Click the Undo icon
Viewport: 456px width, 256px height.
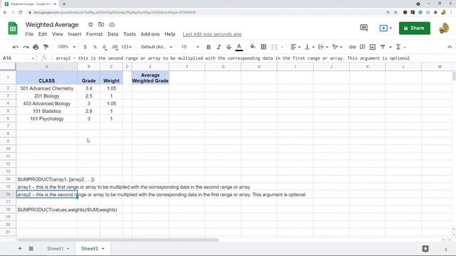(x=16, y=47)
